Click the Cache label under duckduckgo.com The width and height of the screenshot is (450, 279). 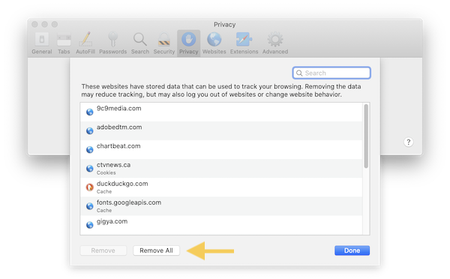click(x=104, y=191)
